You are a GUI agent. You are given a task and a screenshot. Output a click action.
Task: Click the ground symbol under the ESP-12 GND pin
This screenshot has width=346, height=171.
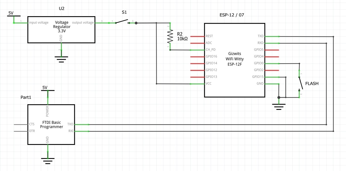pos(278,106)
